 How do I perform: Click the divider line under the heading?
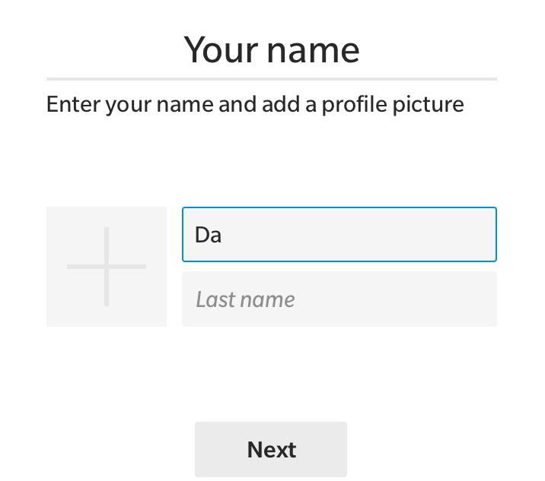pos(272,78)
